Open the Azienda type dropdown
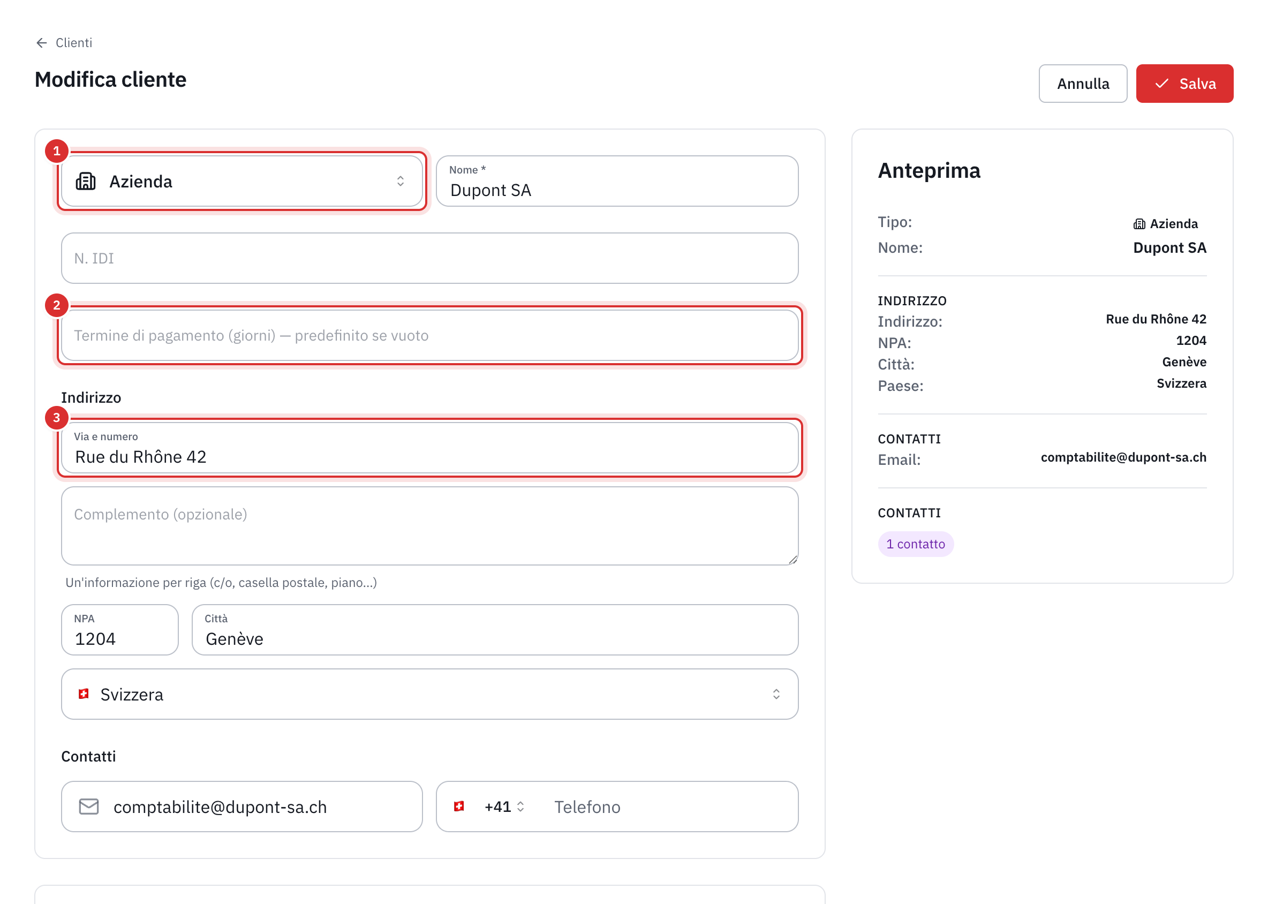The width and height of the screenshot is (1268, 904). tap(241, 182)
